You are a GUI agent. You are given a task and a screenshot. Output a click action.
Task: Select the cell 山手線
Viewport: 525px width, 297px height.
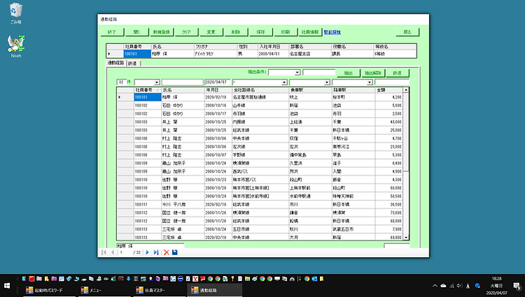click(260, 106)
